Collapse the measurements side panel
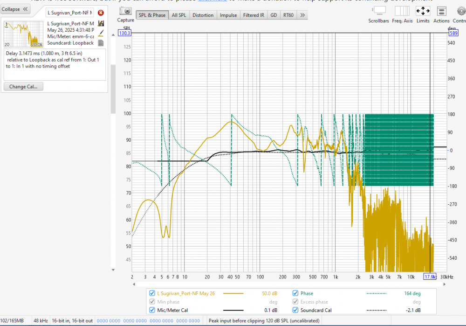This screenshot has width=466, height=326. (x=15, y=9)
